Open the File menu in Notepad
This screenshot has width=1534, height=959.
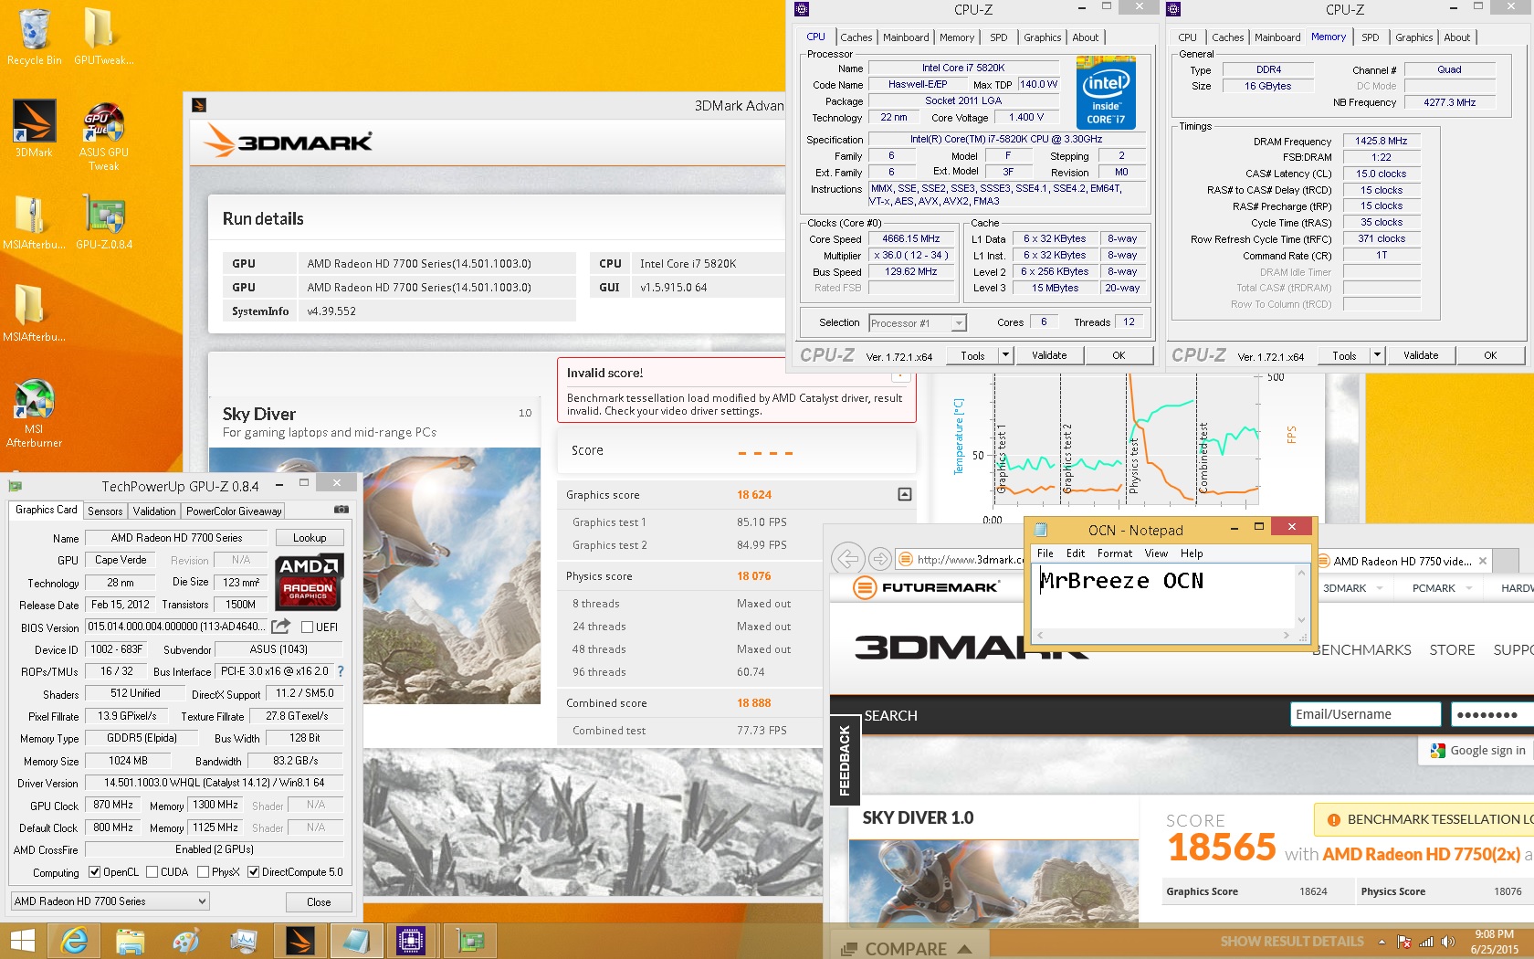click(x=1045, y=553)
